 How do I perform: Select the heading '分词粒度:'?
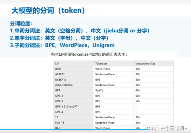point(21,24)
